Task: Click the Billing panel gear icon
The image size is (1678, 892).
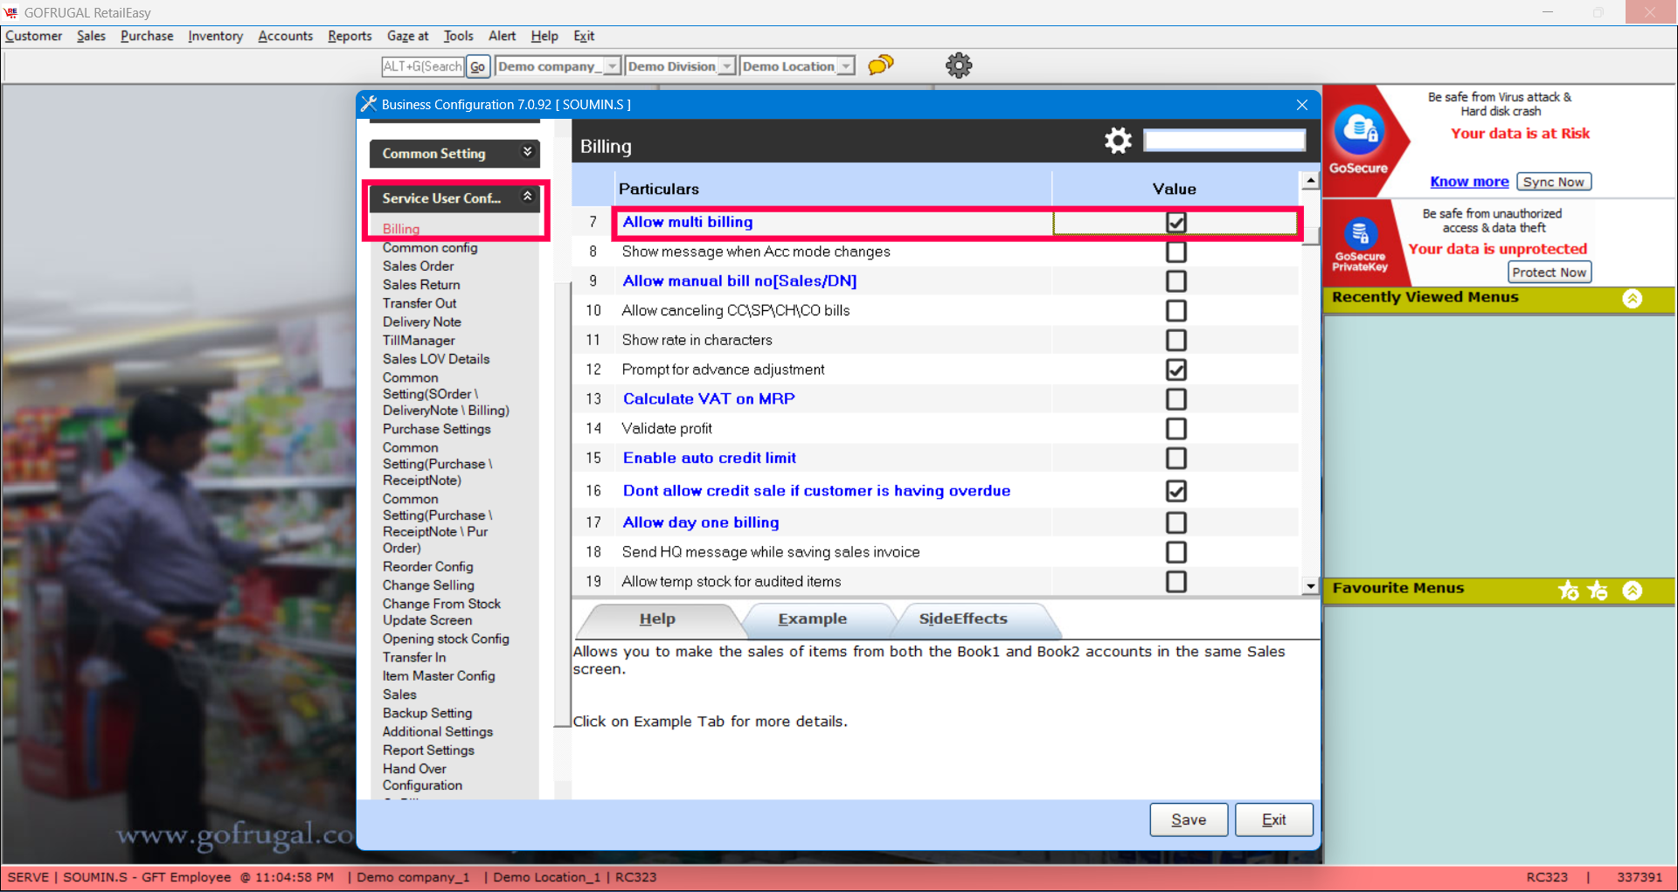Action: coord(1118,140)
